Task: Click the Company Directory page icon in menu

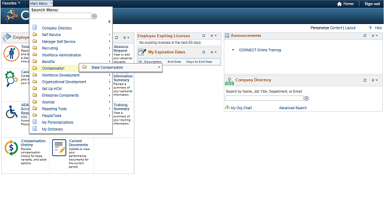Action: [35, 28]
